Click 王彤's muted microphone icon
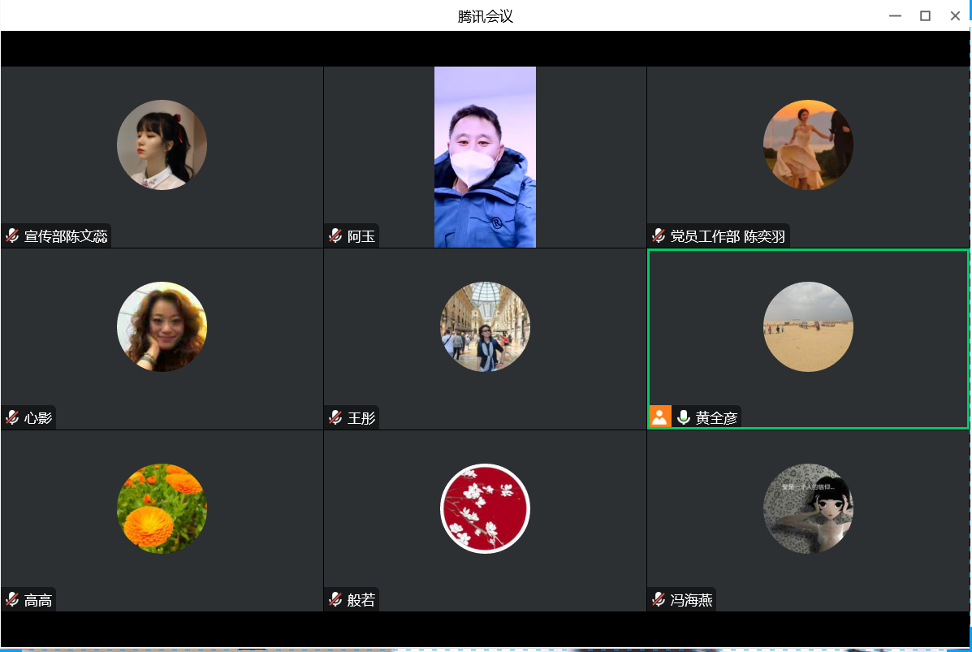The image size is (972, 652). 335,418
